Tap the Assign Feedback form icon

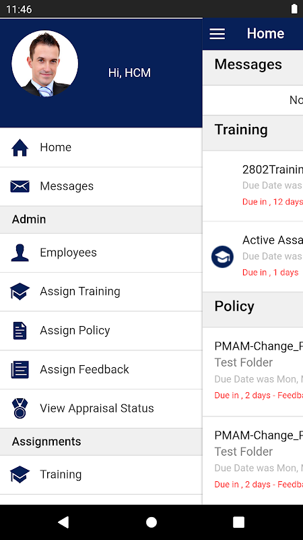[x=20, y=369]
